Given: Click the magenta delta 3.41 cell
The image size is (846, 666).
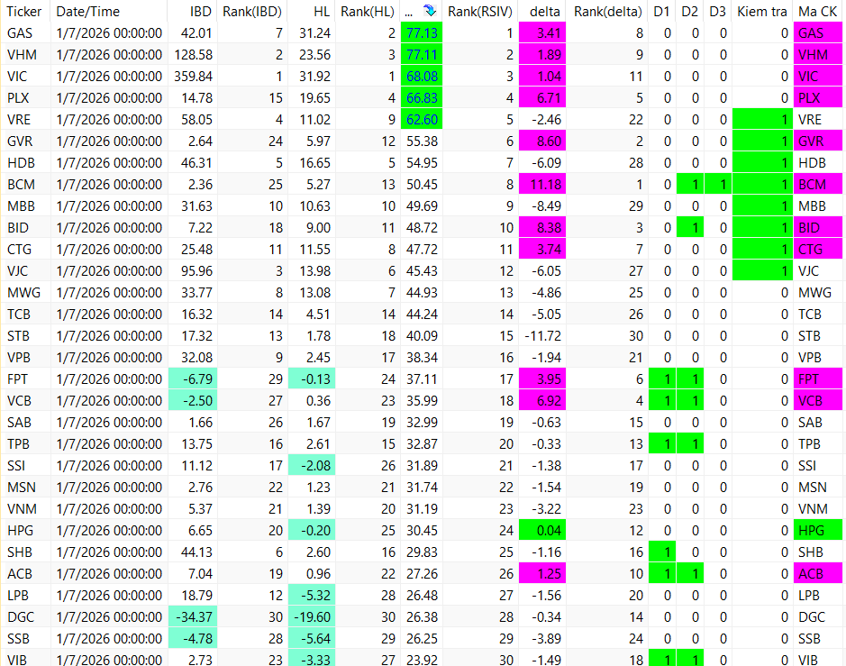Looking at the screenshot, I should click(542, 33).
